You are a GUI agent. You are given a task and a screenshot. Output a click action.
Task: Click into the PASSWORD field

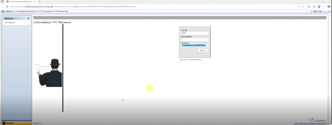pyautogui.click(x=195, y=39)
